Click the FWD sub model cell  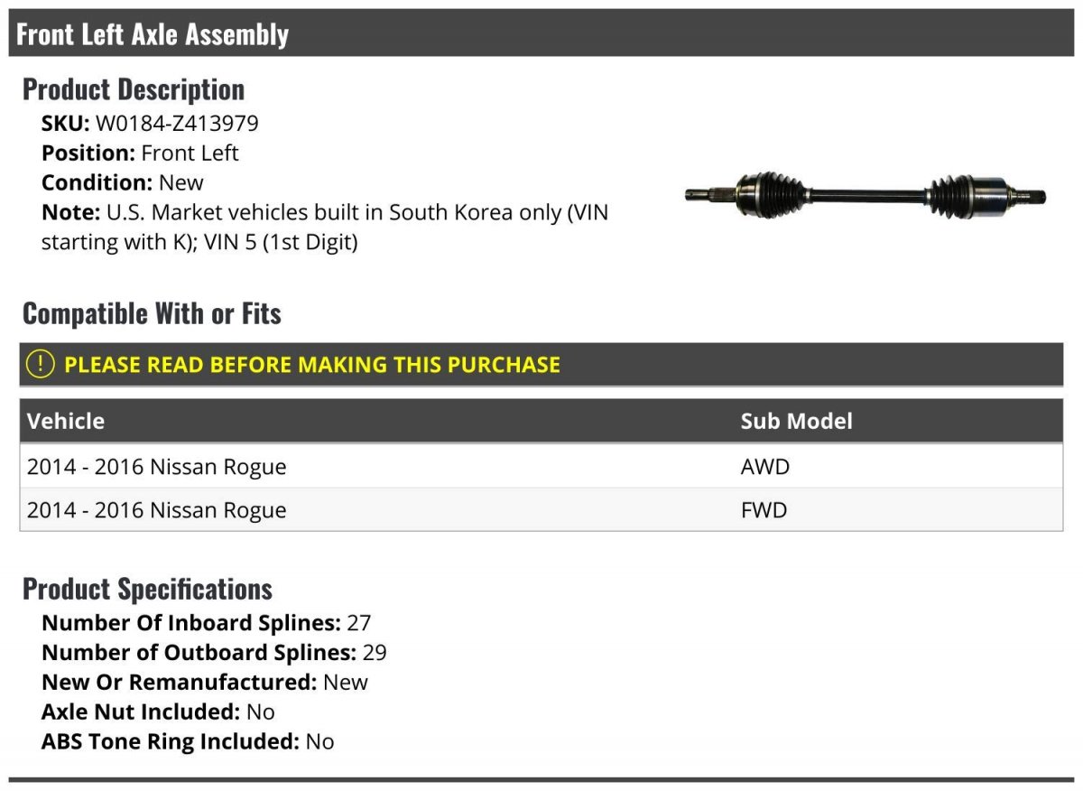[x=764, y=510]
